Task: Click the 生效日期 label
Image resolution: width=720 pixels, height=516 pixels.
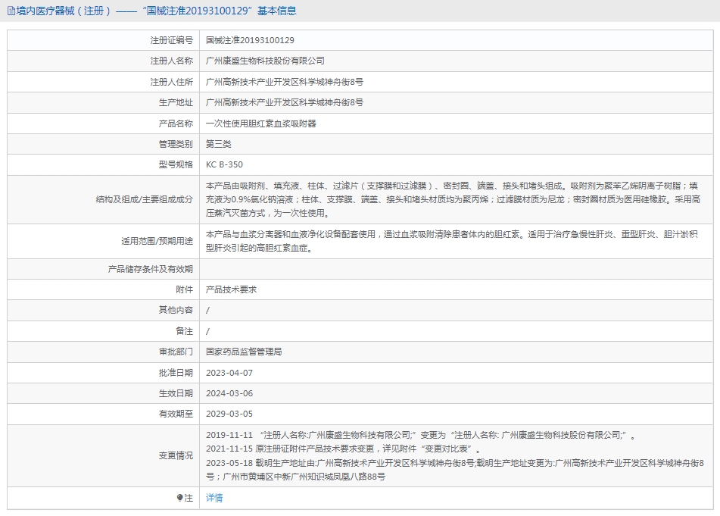Action: (176, 393)
